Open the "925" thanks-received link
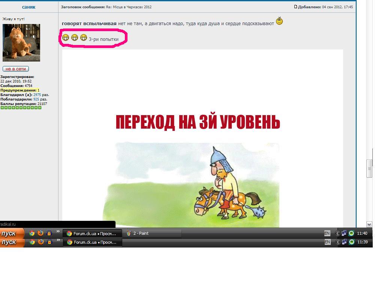Screen dimensions: 384x288 click(36, 99)
